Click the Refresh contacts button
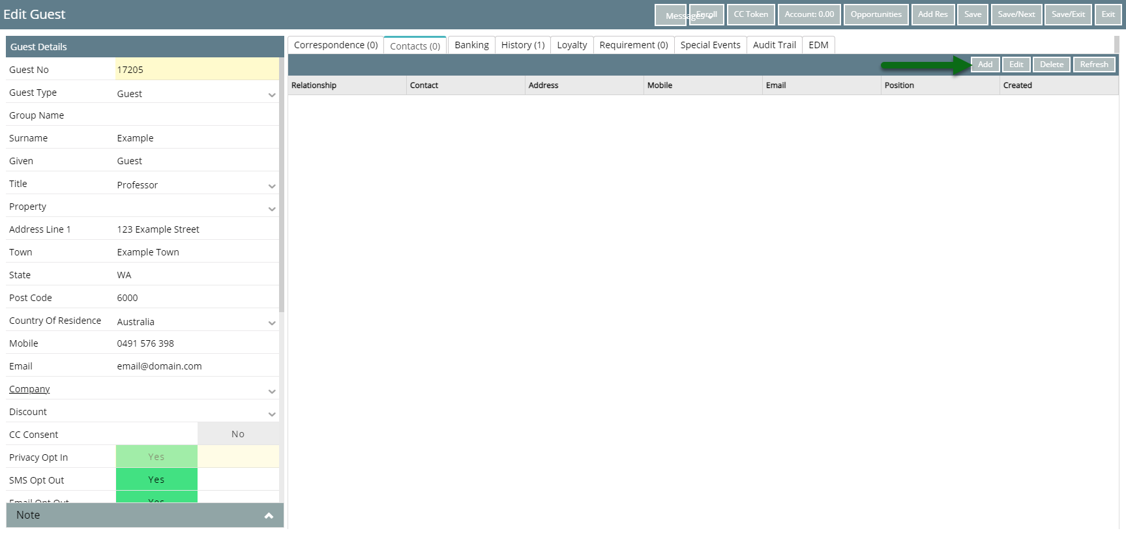Viewport: 1126px width, 535px height. tap(1093, 65)
